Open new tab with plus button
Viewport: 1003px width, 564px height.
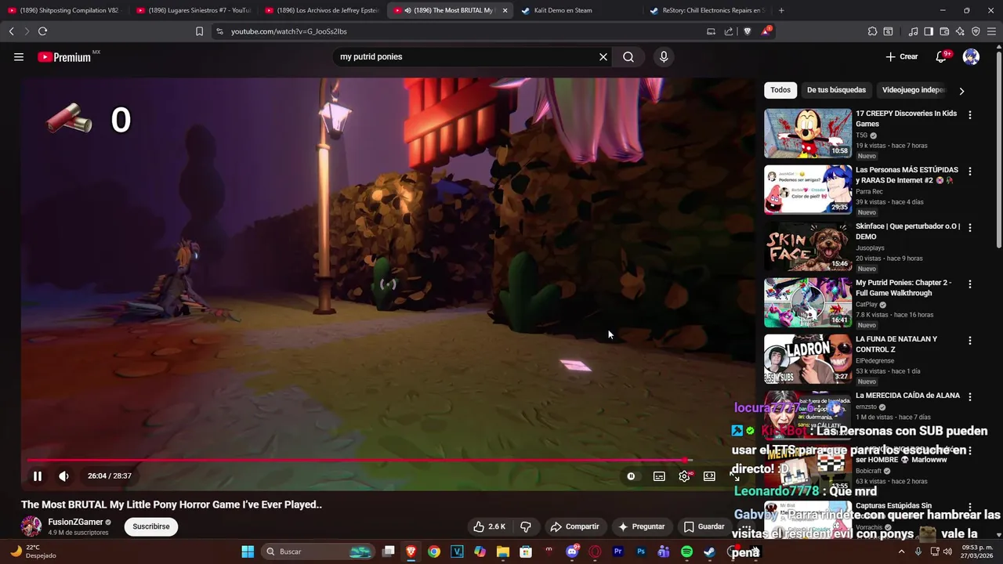pos(781,10)
